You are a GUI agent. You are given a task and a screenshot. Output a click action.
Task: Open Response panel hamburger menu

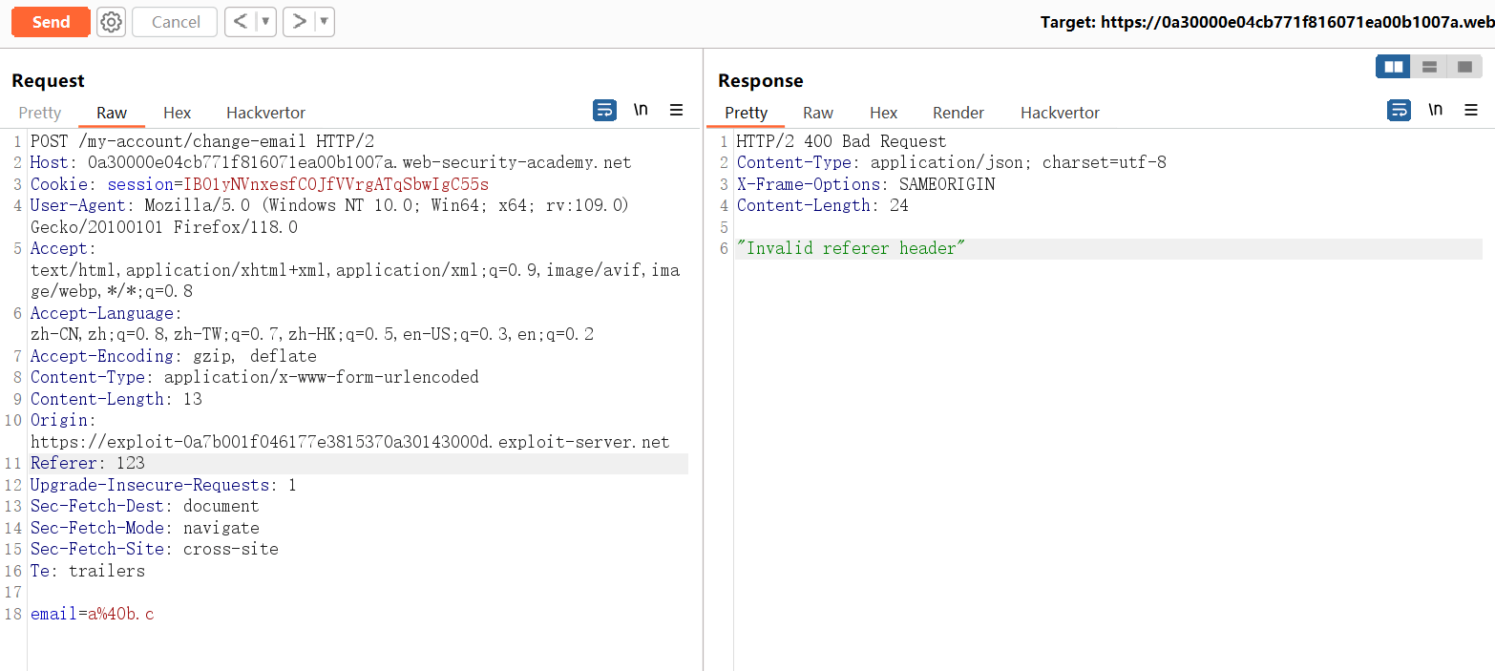(x=1470, y=111)
